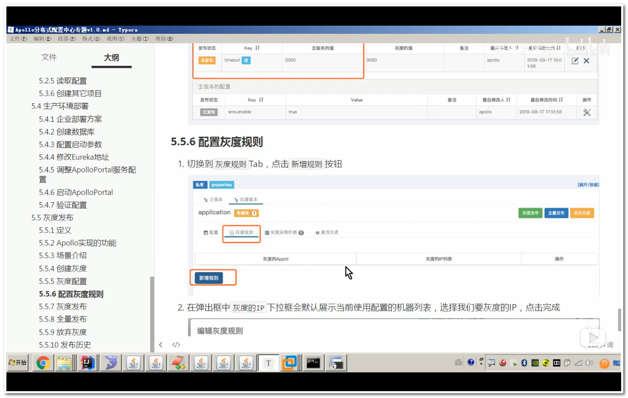Image resolution: width=628 pixels, height=398 pixels.
Task: Switch sidebar to the 大纲 tab
Action: (x=111, y=58)
